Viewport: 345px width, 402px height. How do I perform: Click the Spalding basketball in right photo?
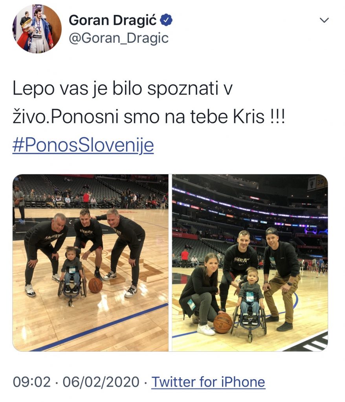[x=222, y=323]
